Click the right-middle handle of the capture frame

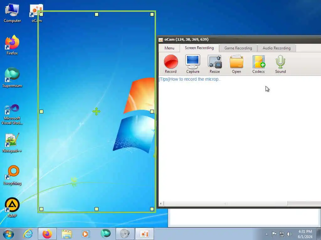[x=152, y=112]
